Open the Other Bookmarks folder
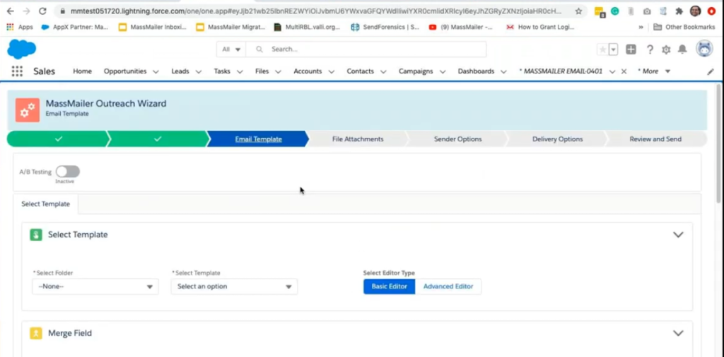This screenshot has width=724, height=357. (x=684, y=28)
